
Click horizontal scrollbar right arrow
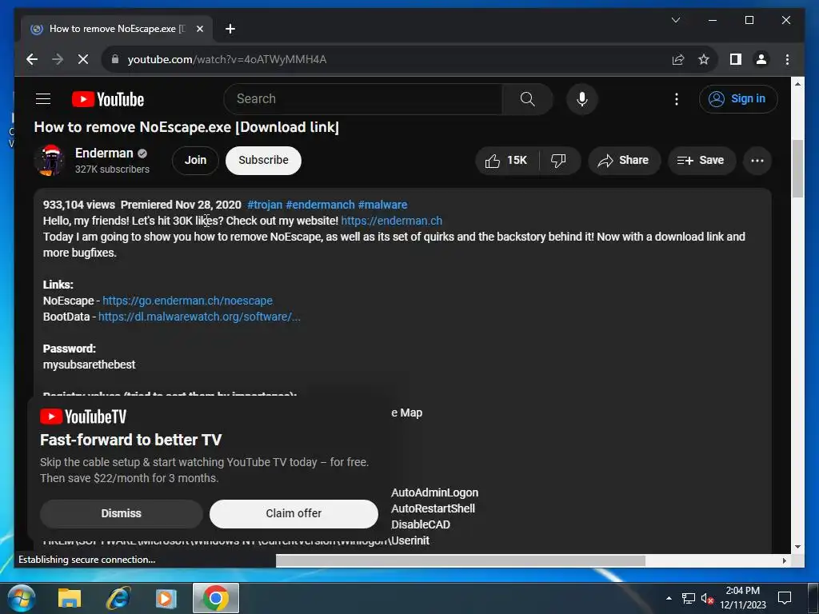[784, 560]
